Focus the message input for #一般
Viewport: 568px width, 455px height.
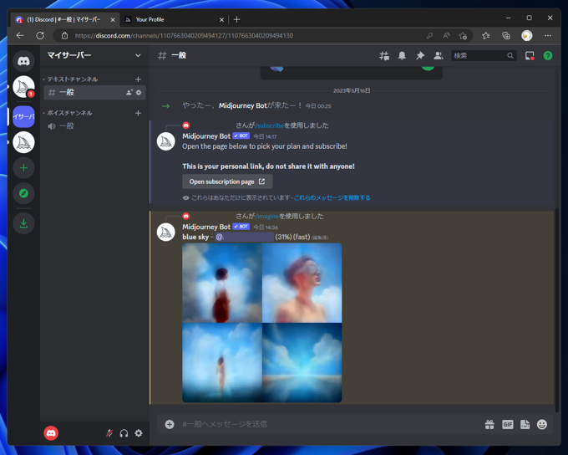330,424
